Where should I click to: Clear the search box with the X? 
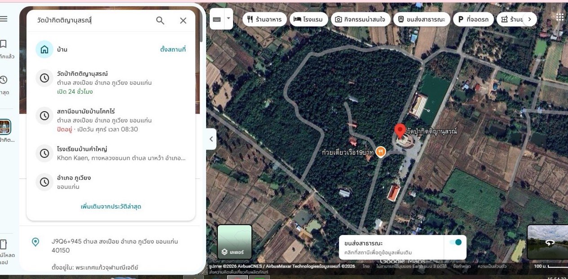click(183, 21)
